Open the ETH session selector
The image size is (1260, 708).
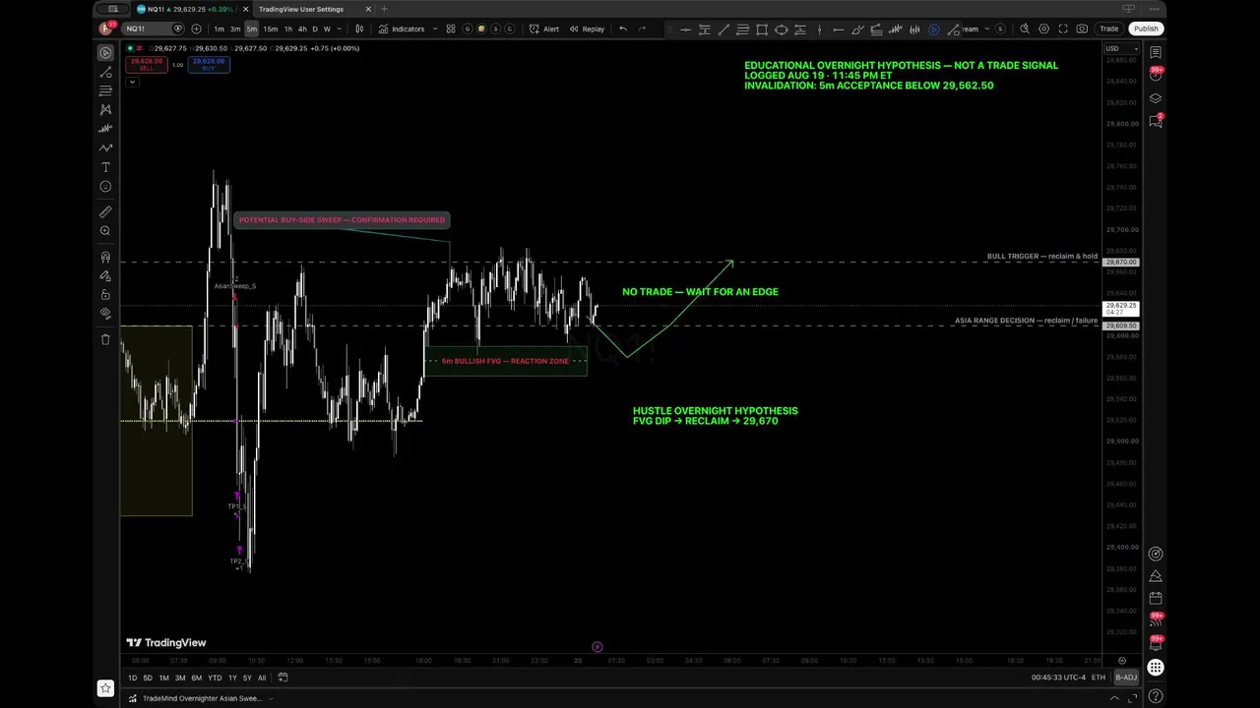pyautogui.click(x=1098, y=678)
